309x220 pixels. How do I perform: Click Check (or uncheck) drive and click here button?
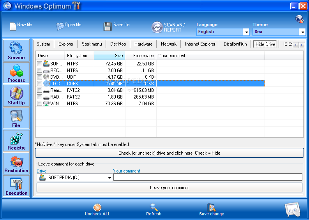169,153
